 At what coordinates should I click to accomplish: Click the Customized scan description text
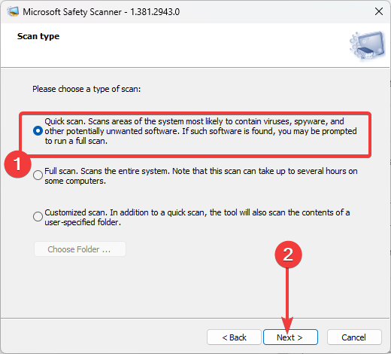pyautogui.click(x=197, y=217)
